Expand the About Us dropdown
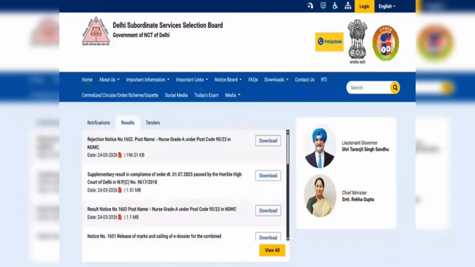475x267 pixels. click(109, 79)
